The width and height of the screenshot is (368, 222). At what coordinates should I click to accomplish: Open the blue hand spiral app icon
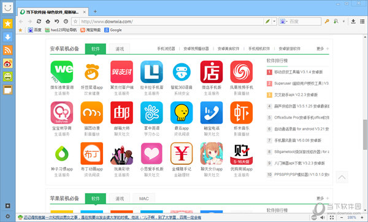tap(151, 113)
